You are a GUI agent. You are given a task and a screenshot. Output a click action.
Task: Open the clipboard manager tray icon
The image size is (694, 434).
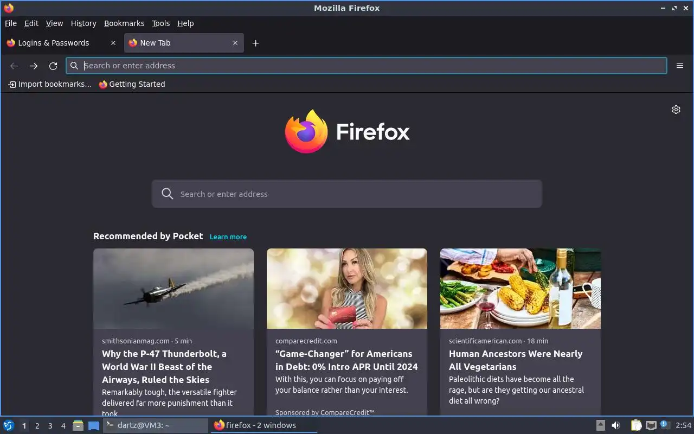coord(636,425)
